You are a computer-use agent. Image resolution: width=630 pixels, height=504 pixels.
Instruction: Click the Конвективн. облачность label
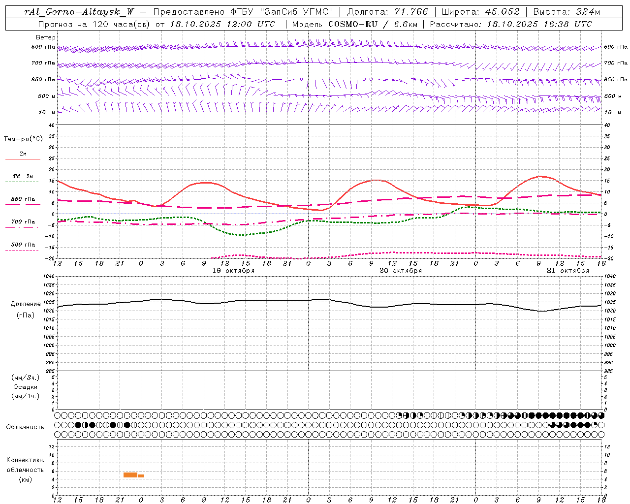point(25,465)
